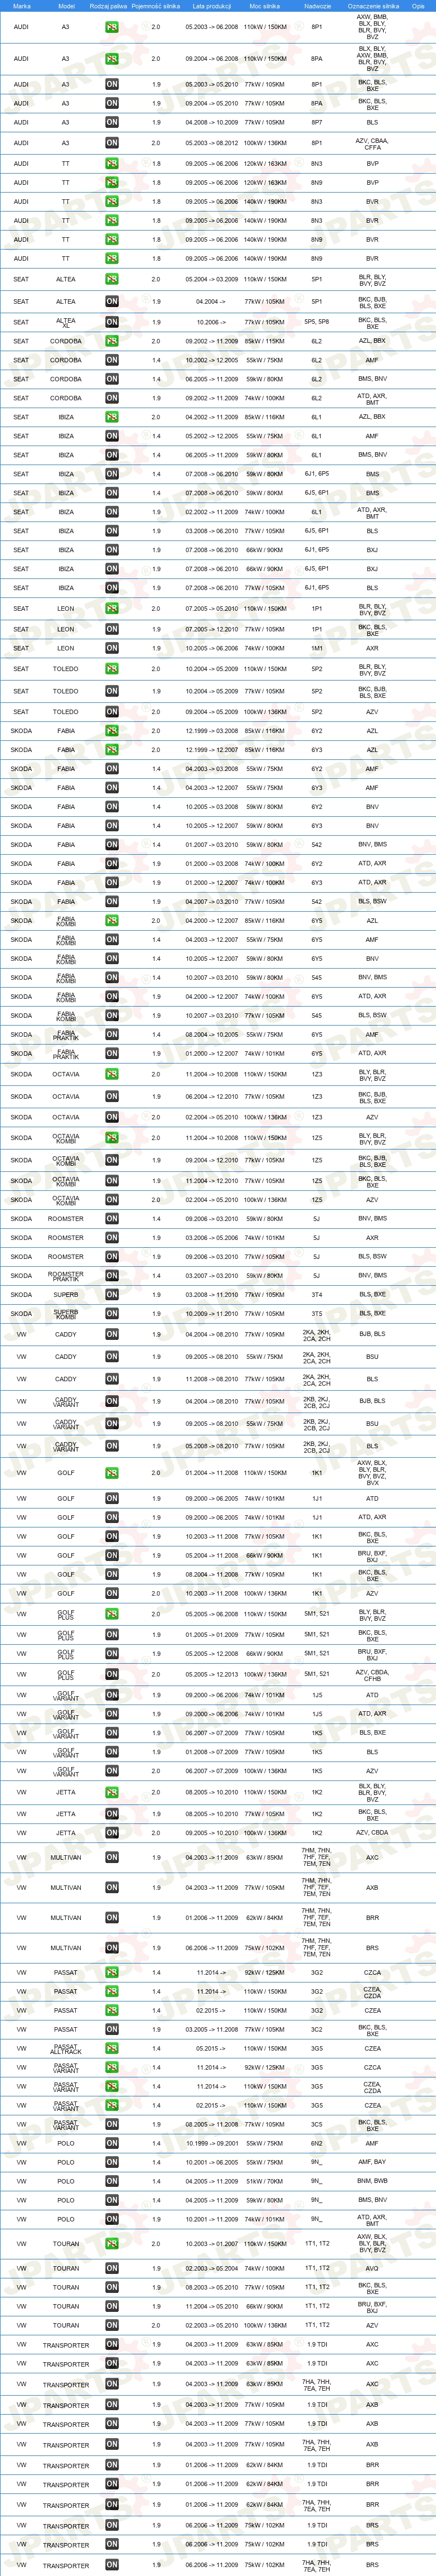Click diesel icon in Seat Cordoba AMF row
Image resolution: width=436 pixels, height=2576 pixels.
[112, 360]
